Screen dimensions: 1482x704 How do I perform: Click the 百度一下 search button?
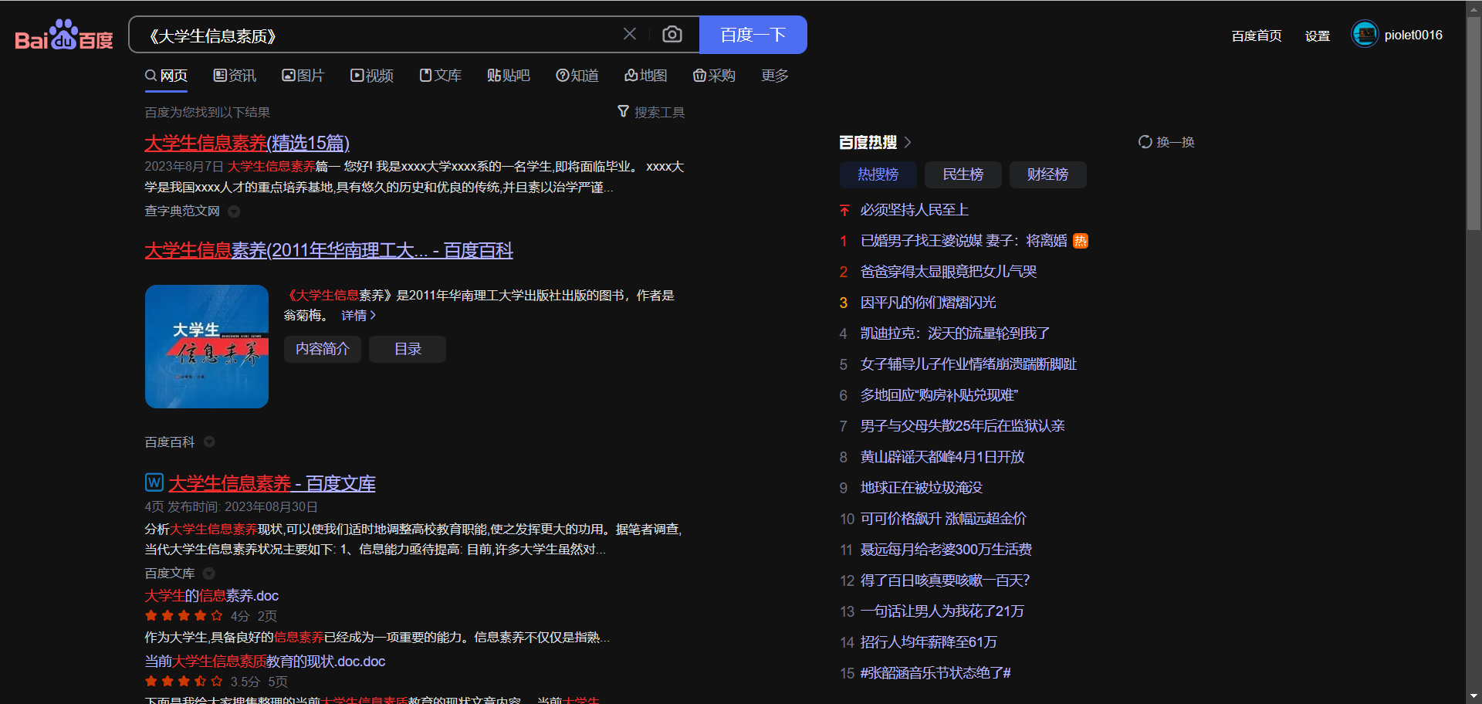click(x=753, y=35)
